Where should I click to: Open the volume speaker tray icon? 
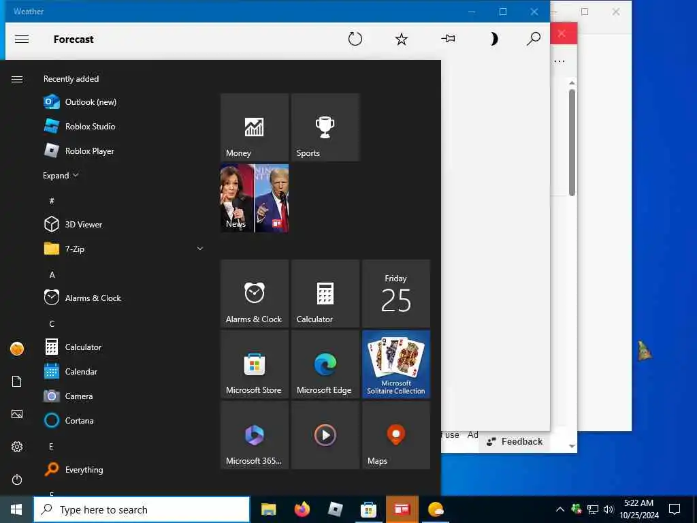tap(609, 509)
